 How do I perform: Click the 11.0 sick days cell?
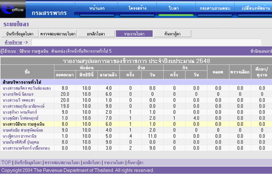(x=152, y=136)
